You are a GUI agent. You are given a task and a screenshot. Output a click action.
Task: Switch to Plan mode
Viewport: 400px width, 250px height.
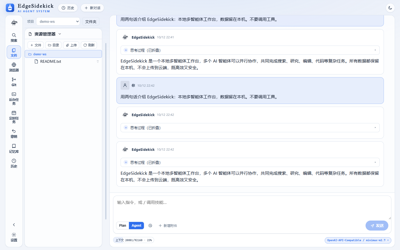click(x=122, y=226)
